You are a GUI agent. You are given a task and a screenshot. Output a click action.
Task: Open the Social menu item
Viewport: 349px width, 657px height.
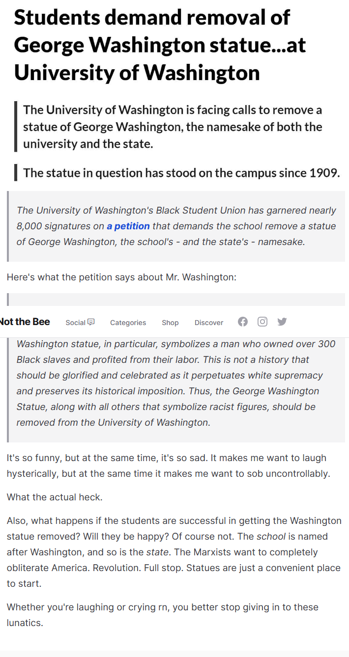[75, 323]
